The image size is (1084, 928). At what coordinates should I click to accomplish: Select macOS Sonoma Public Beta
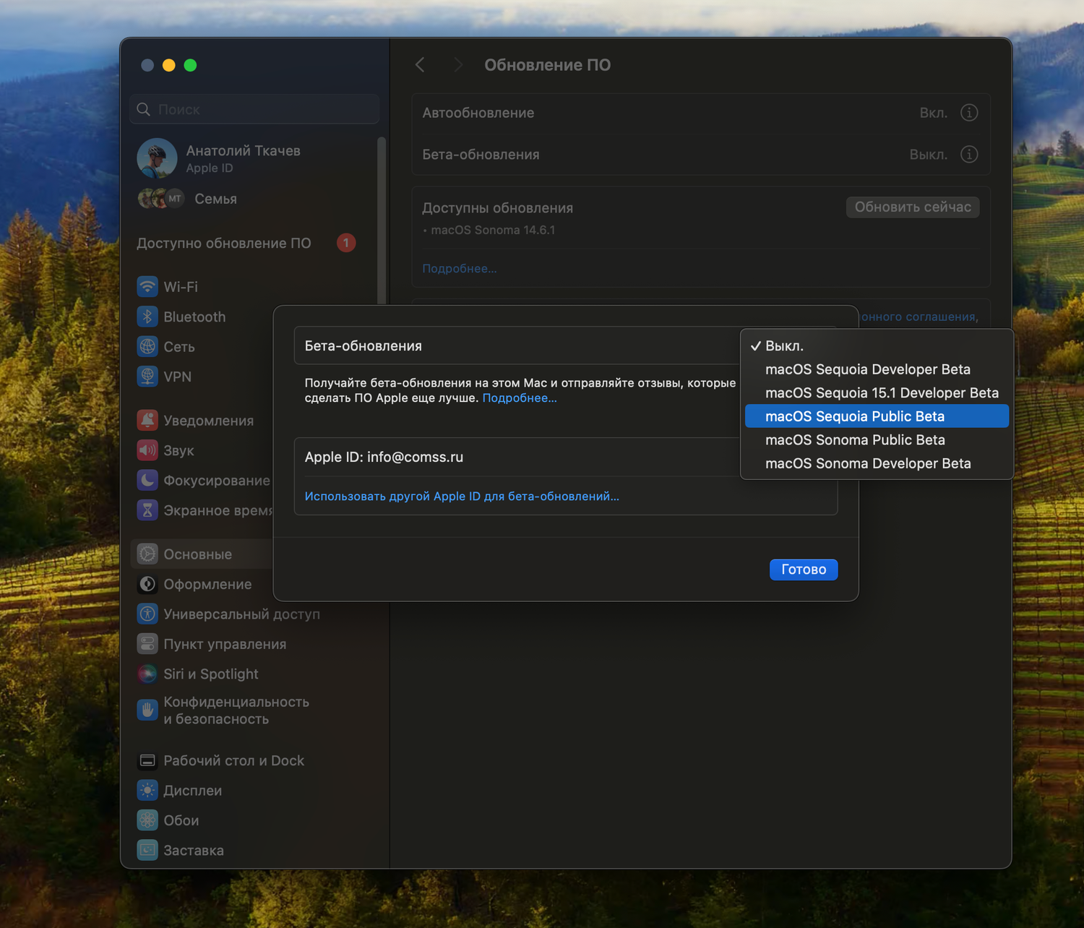pos(877,440)
